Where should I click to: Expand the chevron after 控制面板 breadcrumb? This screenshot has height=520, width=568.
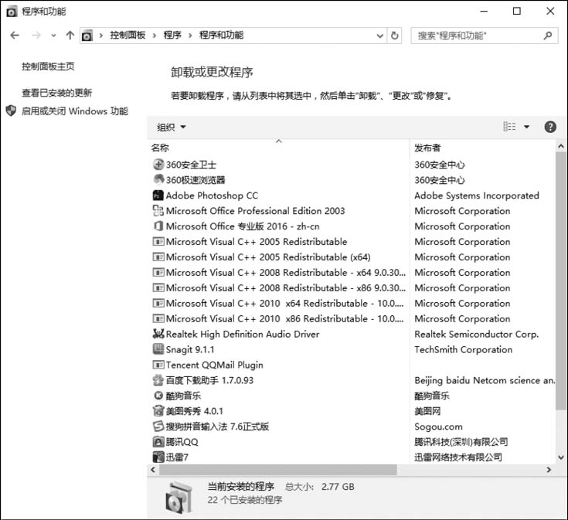(x=155, y=36)
